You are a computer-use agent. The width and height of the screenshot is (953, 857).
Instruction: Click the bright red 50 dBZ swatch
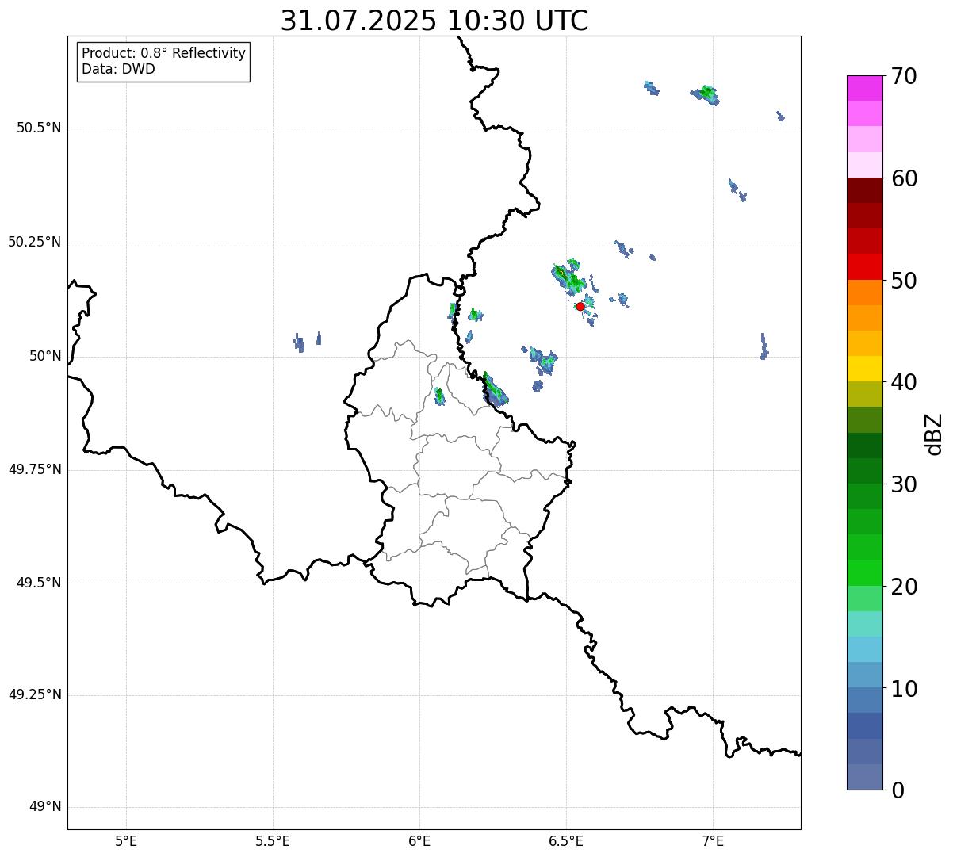pyautogui.click(x=864, y=266)
